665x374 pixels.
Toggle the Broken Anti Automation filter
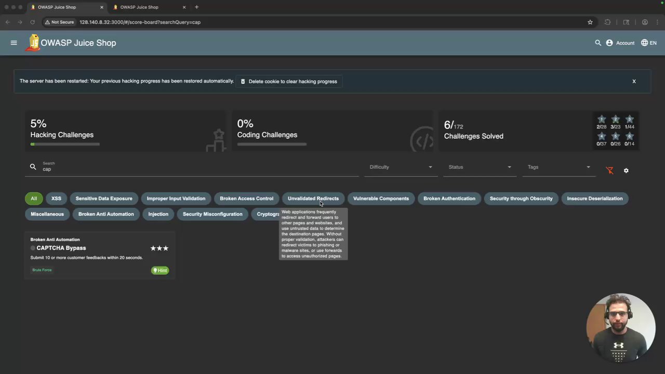click(x=106, y=214)
